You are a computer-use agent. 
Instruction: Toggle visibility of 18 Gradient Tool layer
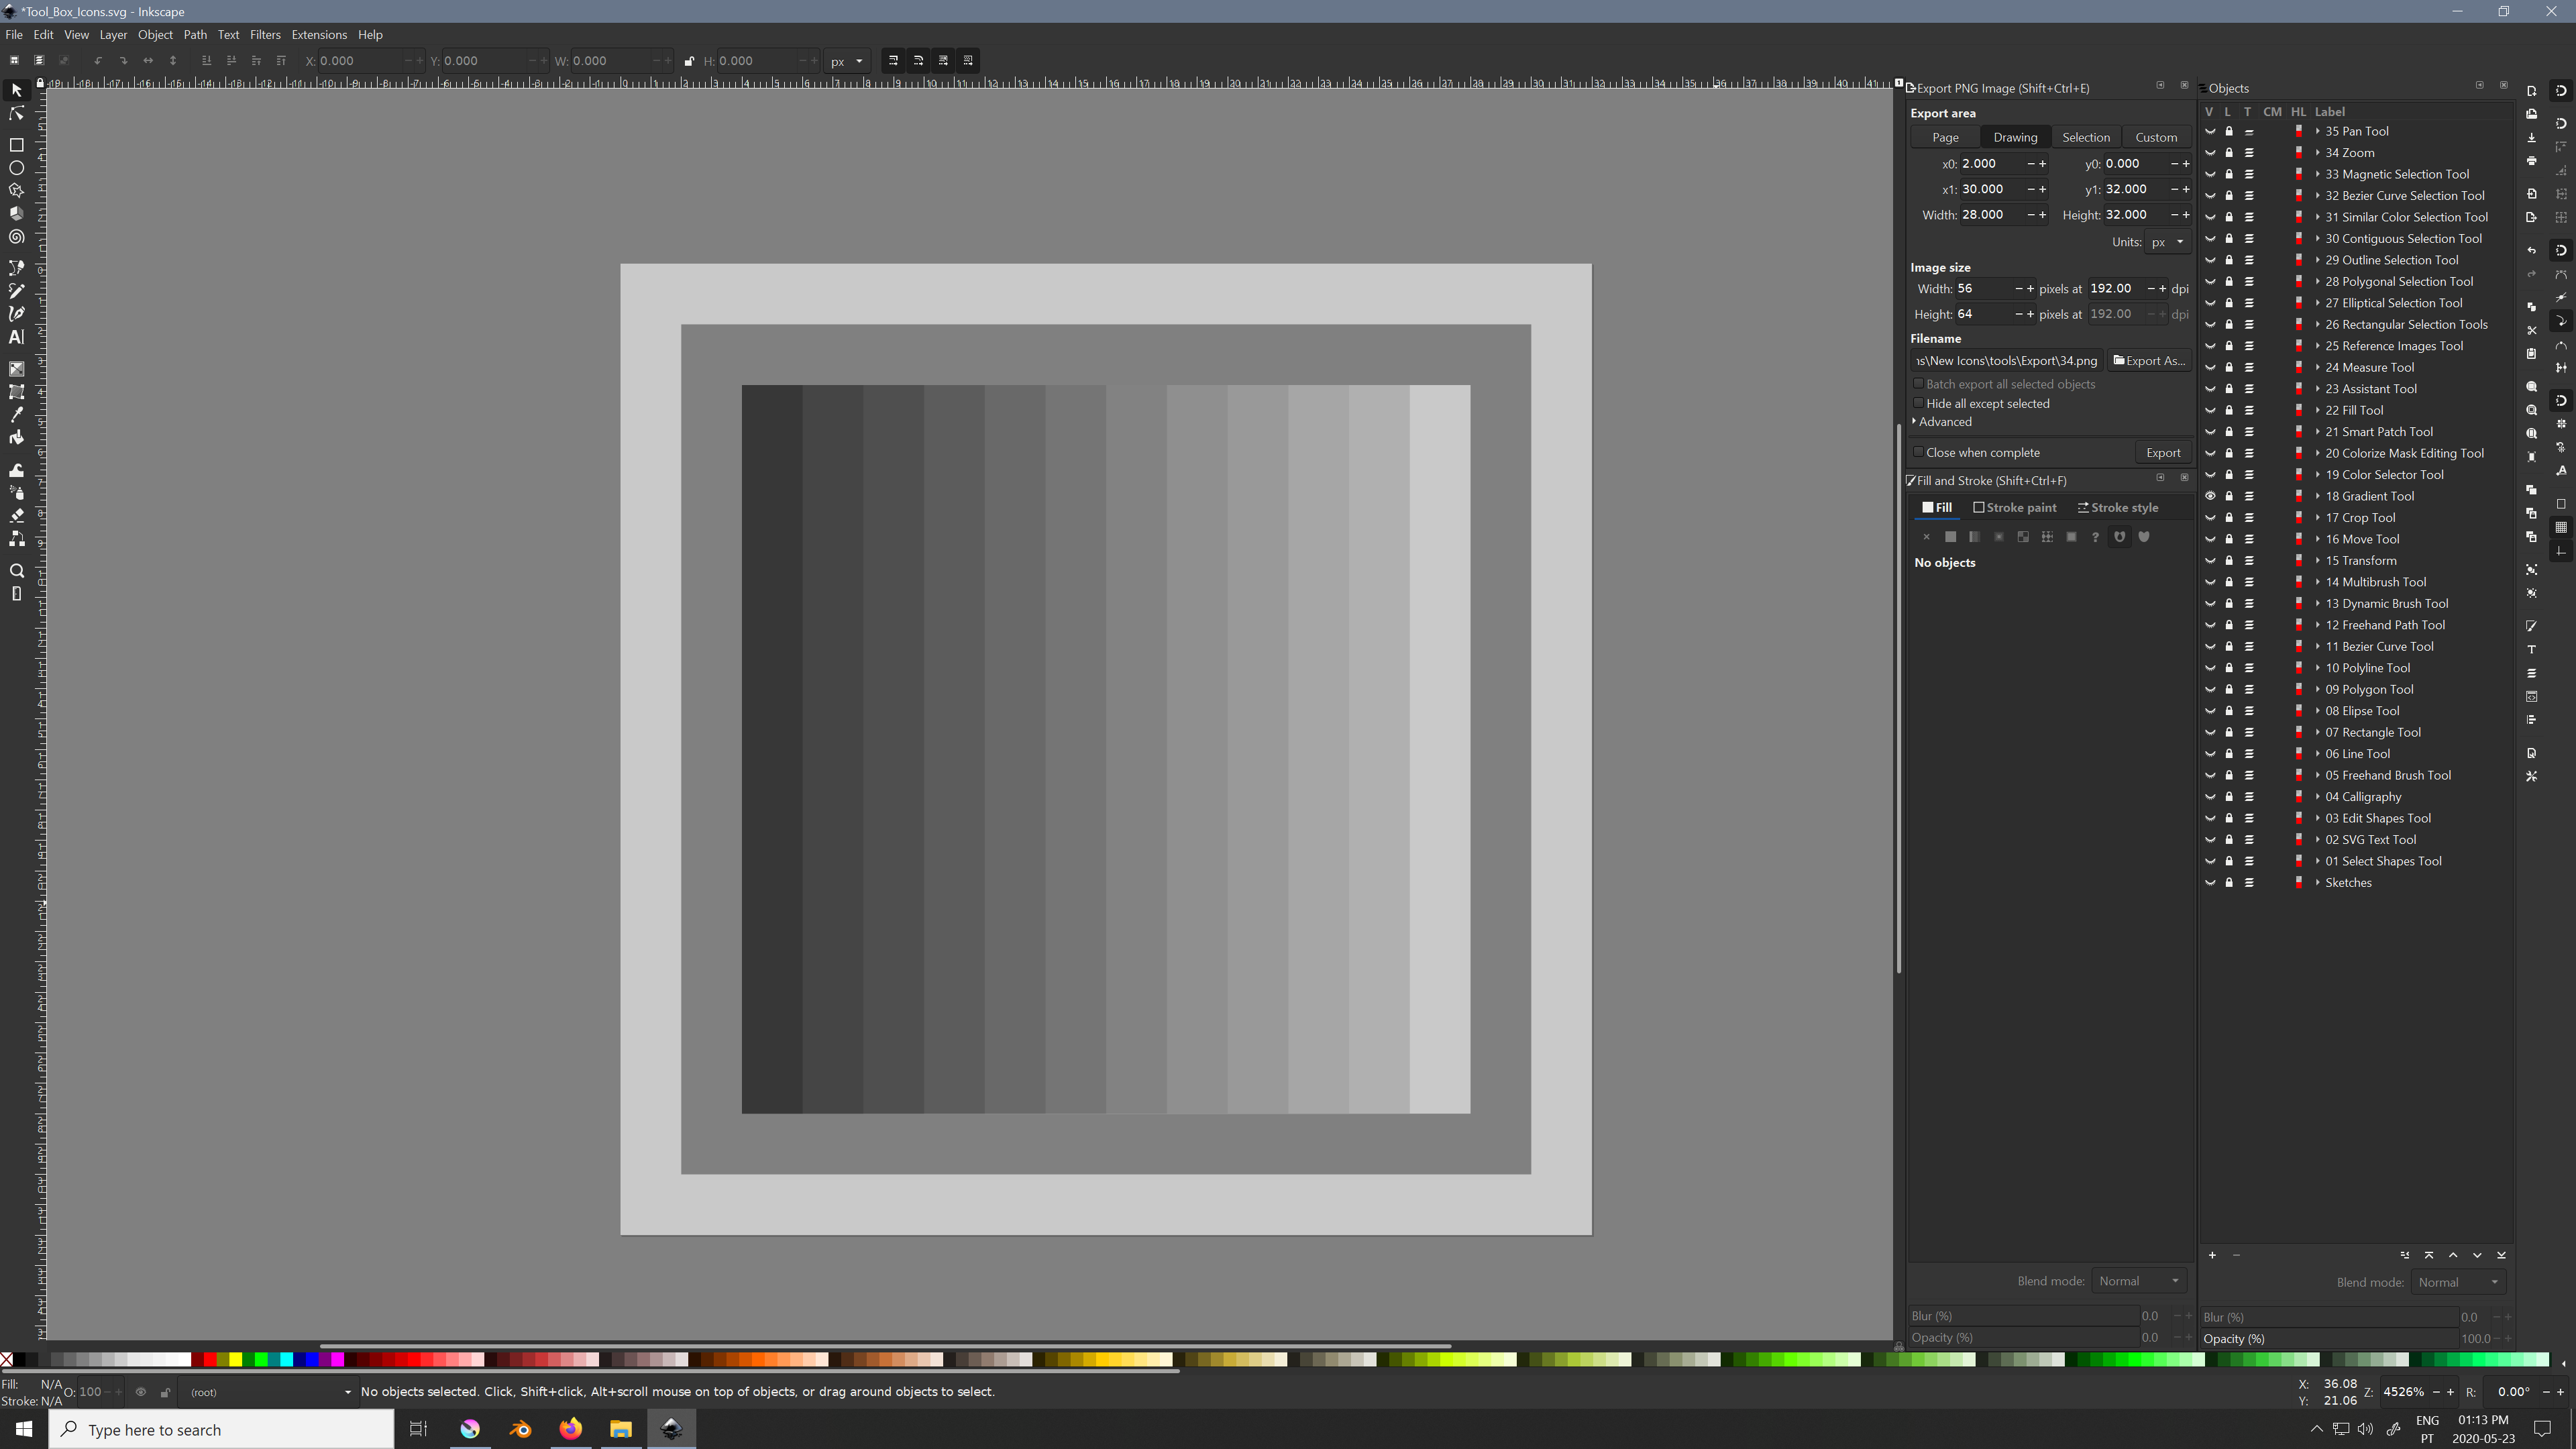click(2210, 496)
